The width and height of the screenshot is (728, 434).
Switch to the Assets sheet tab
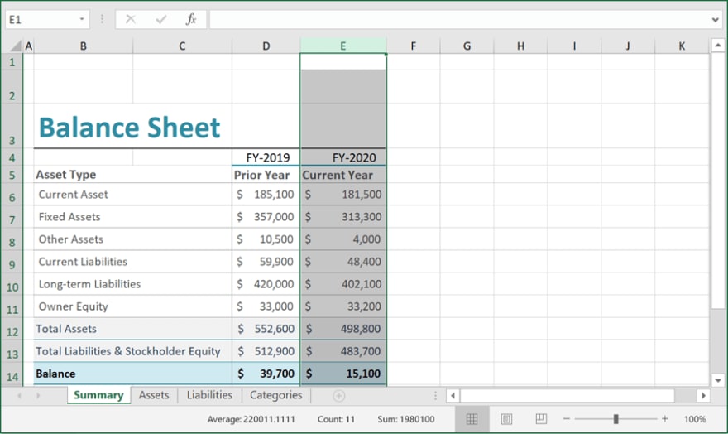pyautogui.click(x=154, y=395)
